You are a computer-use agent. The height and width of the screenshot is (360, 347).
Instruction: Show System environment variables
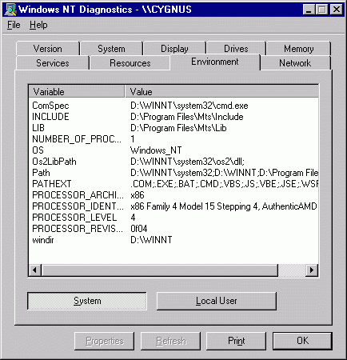[87, 301]
